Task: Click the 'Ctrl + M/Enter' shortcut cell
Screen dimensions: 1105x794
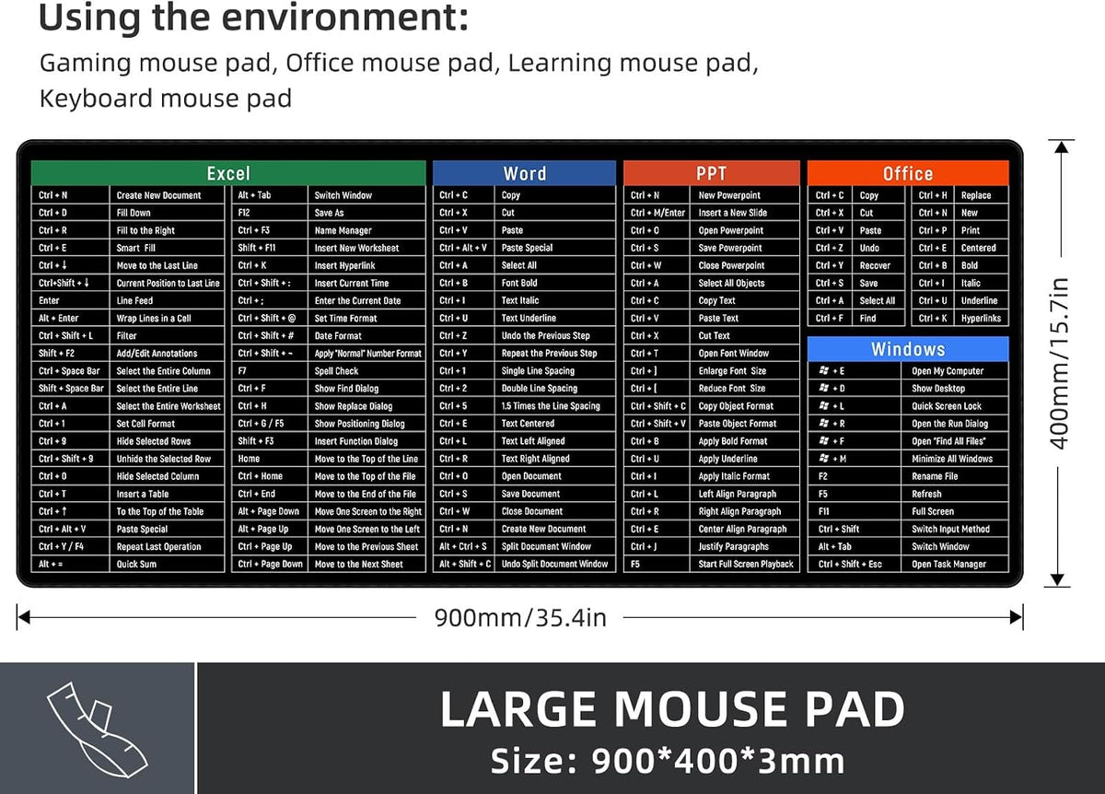Action: click(x=657, y=213)
